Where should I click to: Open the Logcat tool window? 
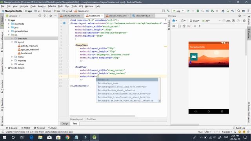tap(12, 128)
